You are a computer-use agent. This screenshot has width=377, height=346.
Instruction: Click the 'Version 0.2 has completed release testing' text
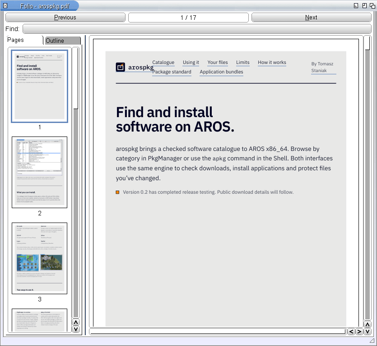pos(169,192)
